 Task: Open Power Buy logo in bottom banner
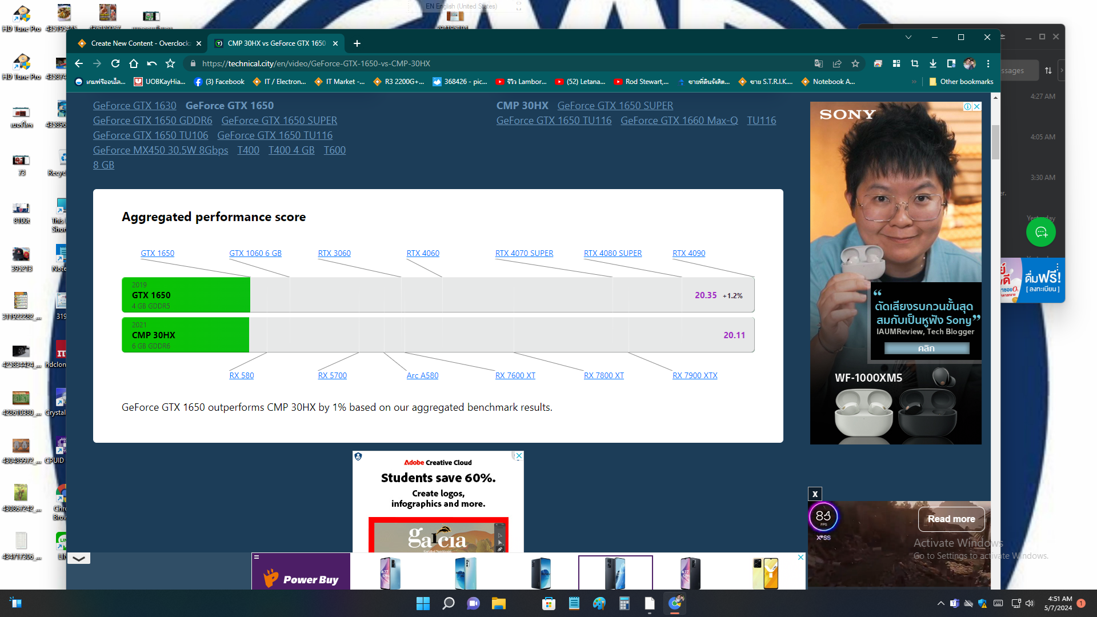pyautogui.click(x=302, y=578)
